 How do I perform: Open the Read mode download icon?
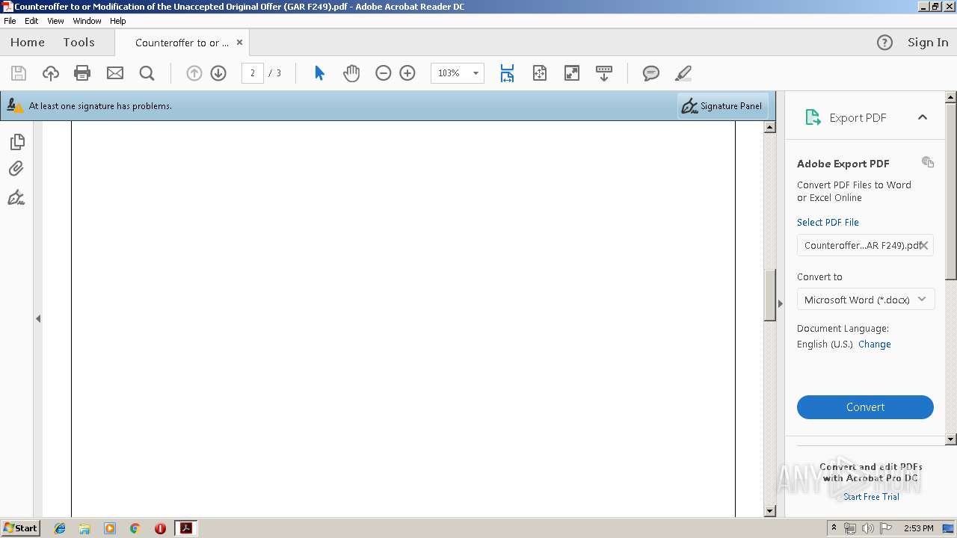[x=604, y=73]
